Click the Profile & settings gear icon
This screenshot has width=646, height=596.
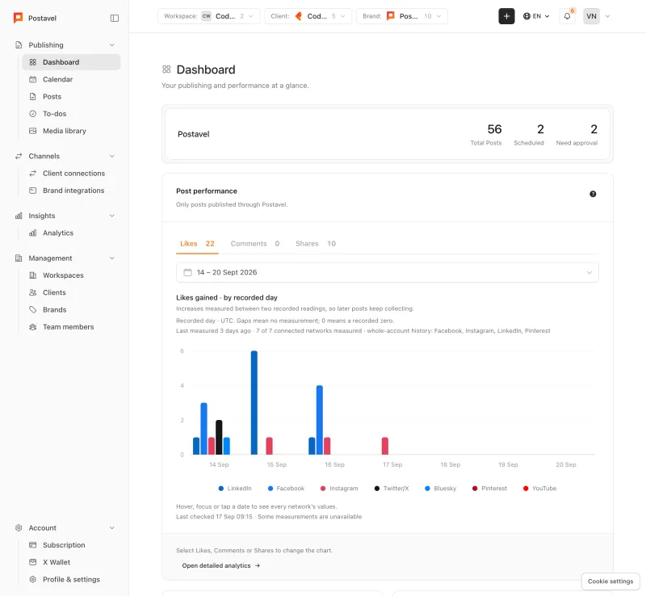tap(33, 580)
